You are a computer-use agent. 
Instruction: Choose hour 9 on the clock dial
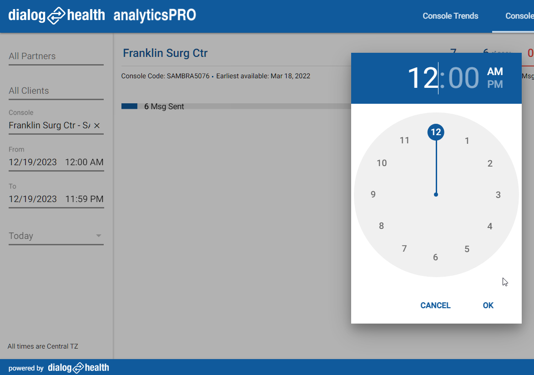tap(373, 195)
